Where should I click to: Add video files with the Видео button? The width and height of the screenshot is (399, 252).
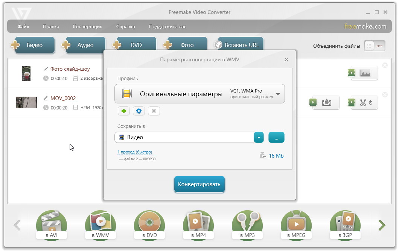pos(33,45)
